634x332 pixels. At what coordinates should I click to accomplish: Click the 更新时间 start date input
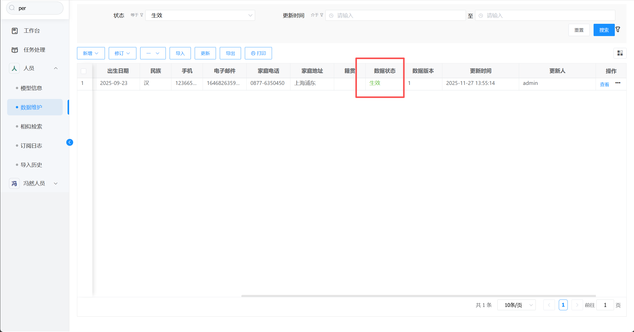pyautogui.click(x=395, y=16)
